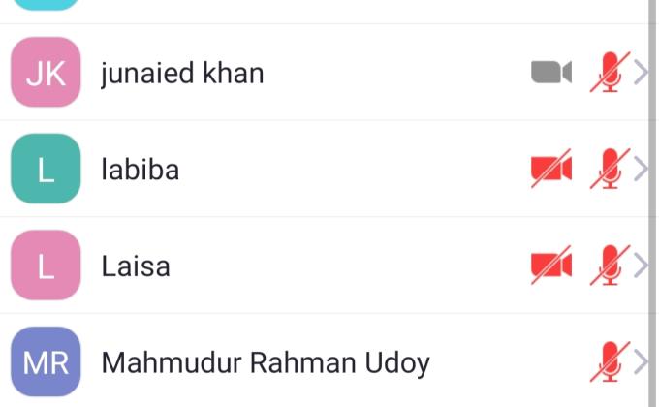Select participant name junaied khan
This screenshot has width=659, height=407.
coord(182,74)
